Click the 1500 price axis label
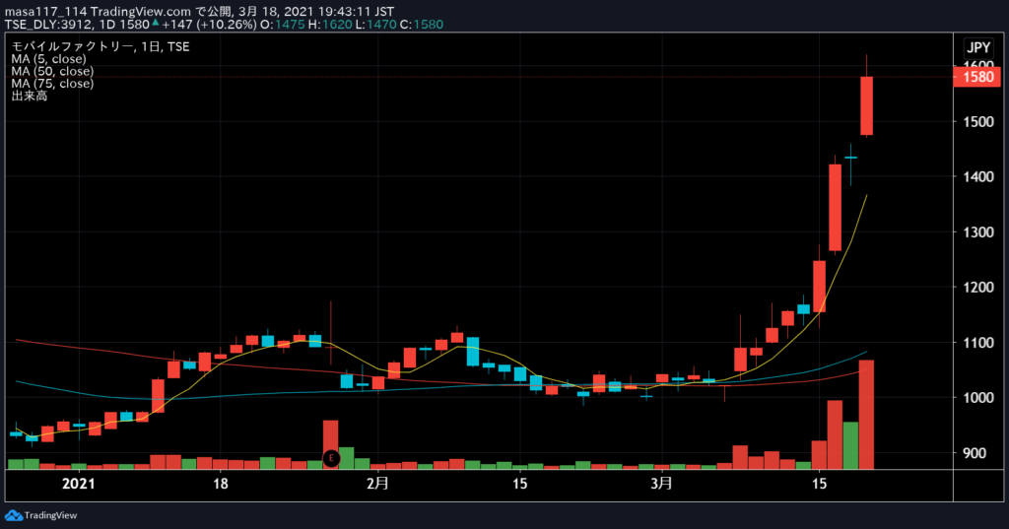The width and height of the screenshot is (1009, 529). coord(978,121)
